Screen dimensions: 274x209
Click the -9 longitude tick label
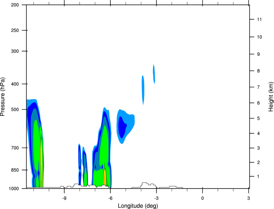click(x=64, y=198)
